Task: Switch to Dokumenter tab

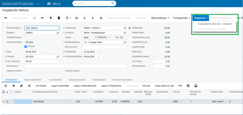Action: (11, 80)
